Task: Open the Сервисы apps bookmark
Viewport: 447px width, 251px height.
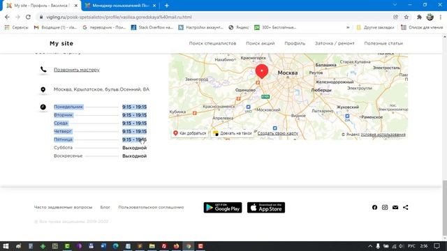Action: click(17, 27)
